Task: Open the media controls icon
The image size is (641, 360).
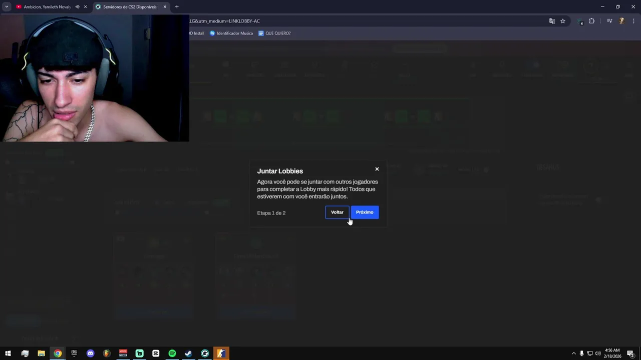Action: 609,21
